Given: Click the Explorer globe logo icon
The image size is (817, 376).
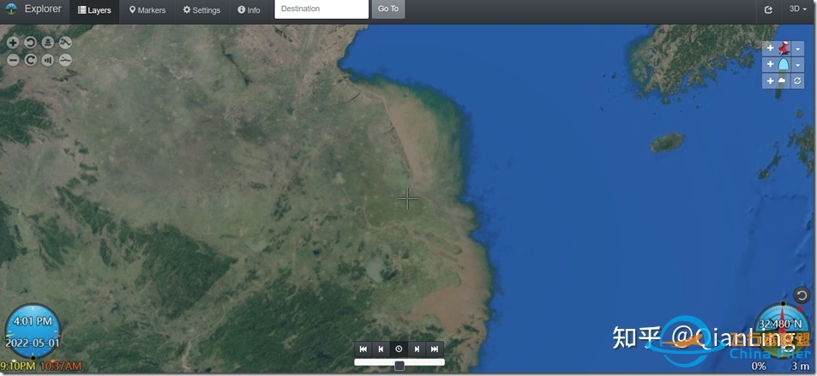Looking at the screenshot, I should coord(11,9).
